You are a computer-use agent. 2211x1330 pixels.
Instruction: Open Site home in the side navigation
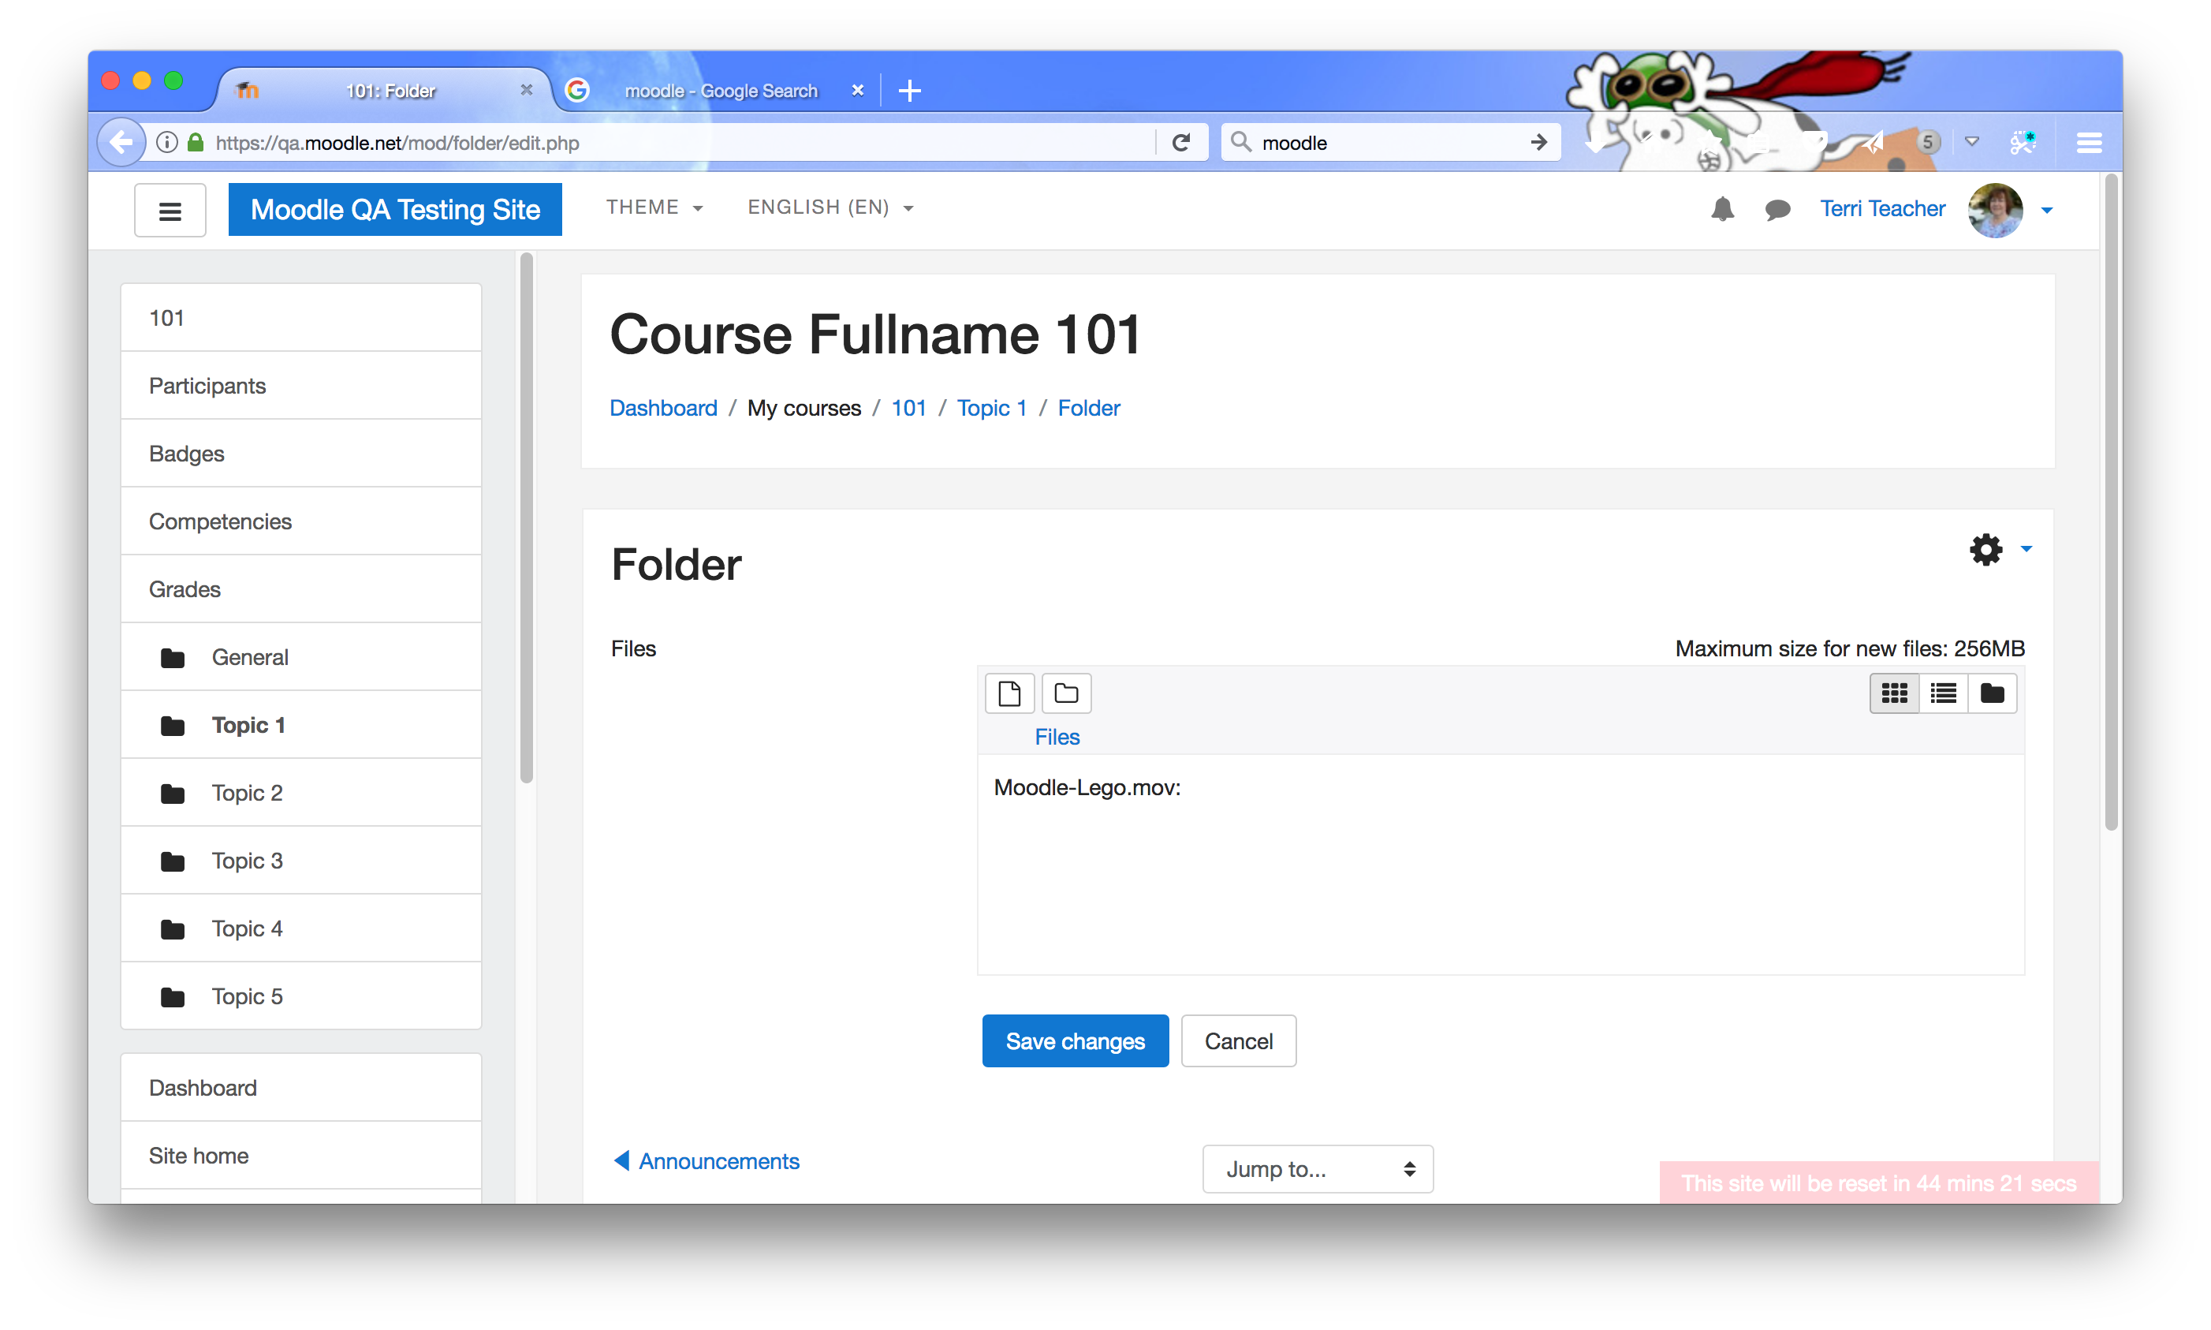coord(301,1155)
